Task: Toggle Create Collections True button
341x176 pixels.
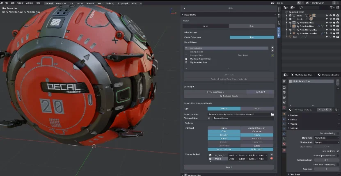Action: pos(252,37)
